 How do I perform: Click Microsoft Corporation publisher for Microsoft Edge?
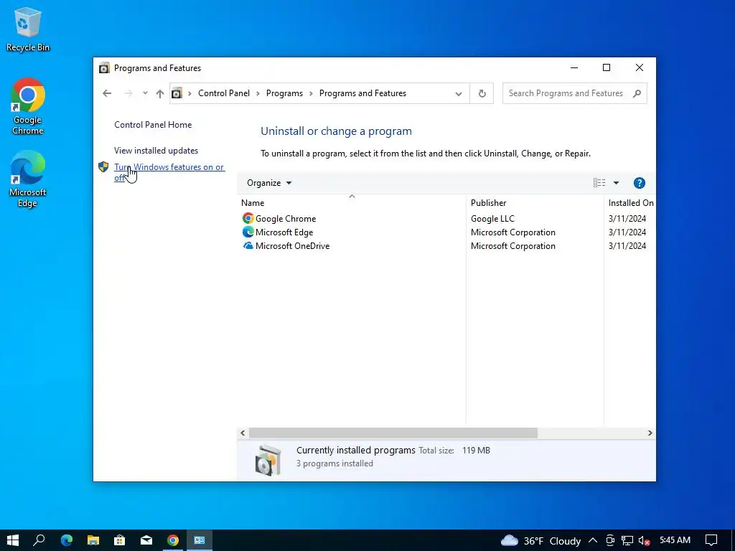click(512, 232)
